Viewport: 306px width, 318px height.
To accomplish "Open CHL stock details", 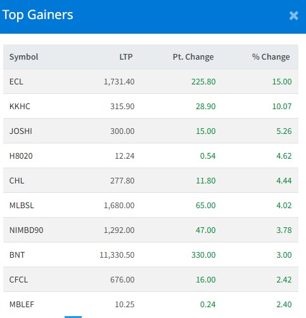I will pyautogui.click(x=16, y=180).
